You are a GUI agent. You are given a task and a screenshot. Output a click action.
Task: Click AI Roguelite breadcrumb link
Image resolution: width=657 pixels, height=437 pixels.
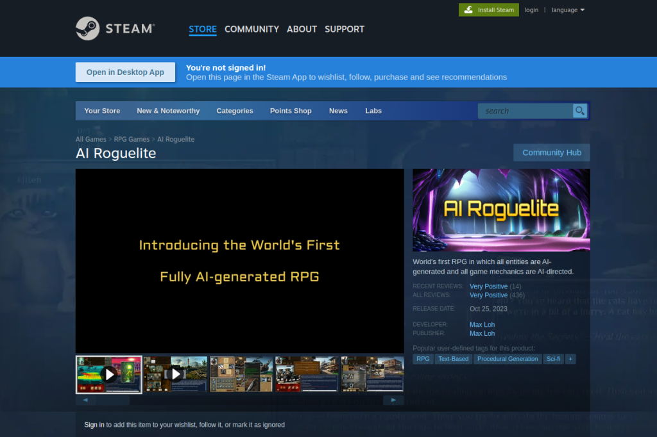click(x=176, y=140)
